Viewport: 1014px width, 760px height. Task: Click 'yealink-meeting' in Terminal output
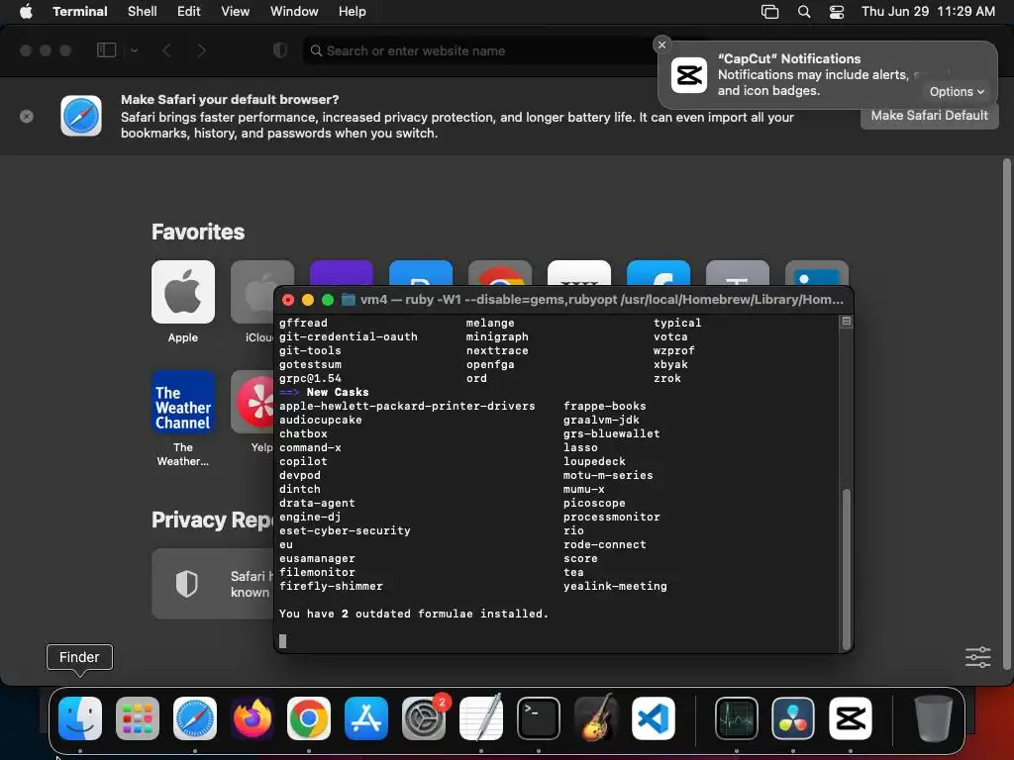tap(615, 586)
